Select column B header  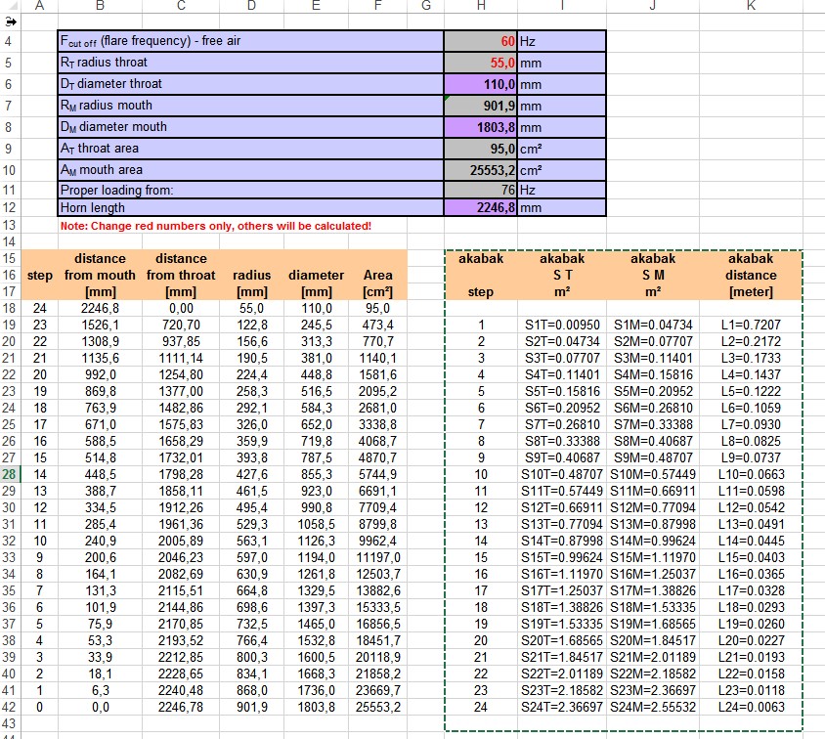click(x=100, y=6)
